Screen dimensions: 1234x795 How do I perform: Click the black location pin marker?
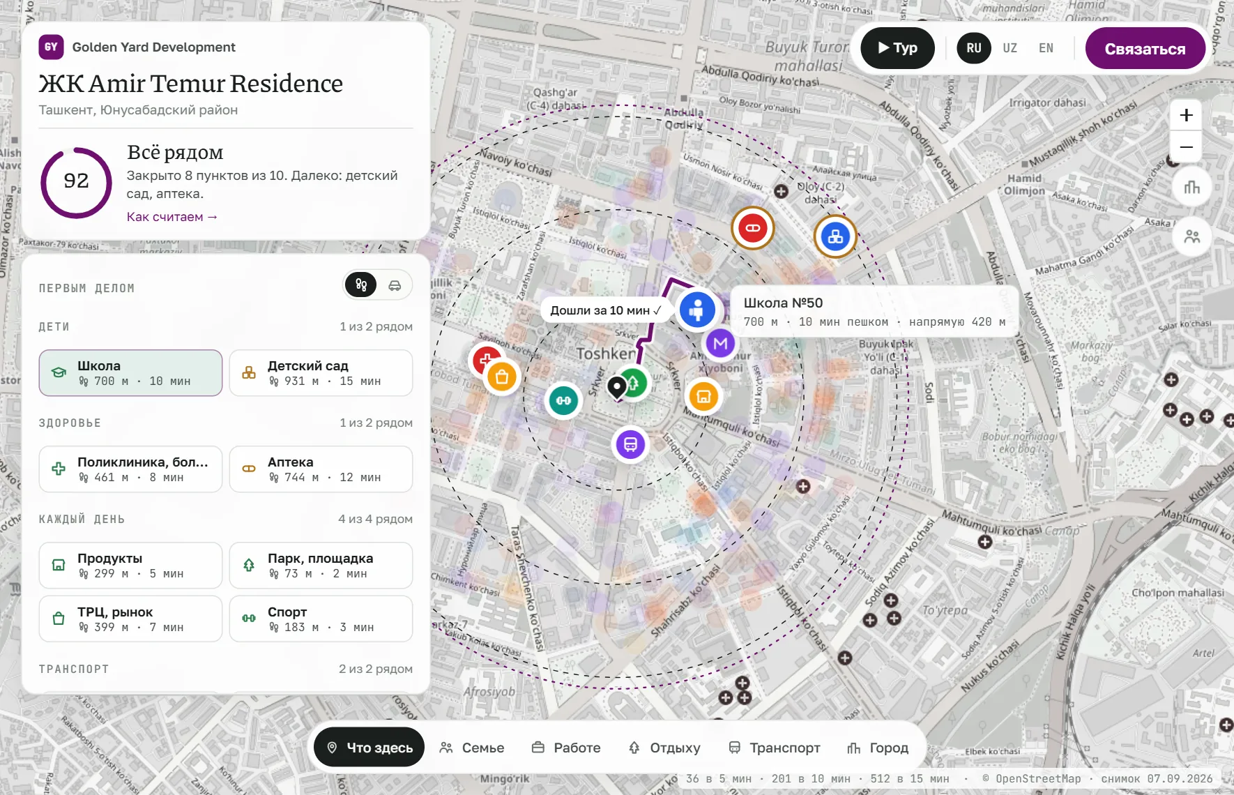coord(616,387)
